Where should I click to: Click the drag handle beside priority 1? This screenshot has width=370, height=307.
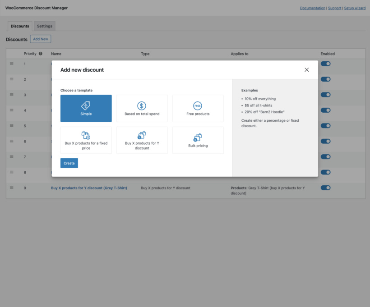click(11, 64)
